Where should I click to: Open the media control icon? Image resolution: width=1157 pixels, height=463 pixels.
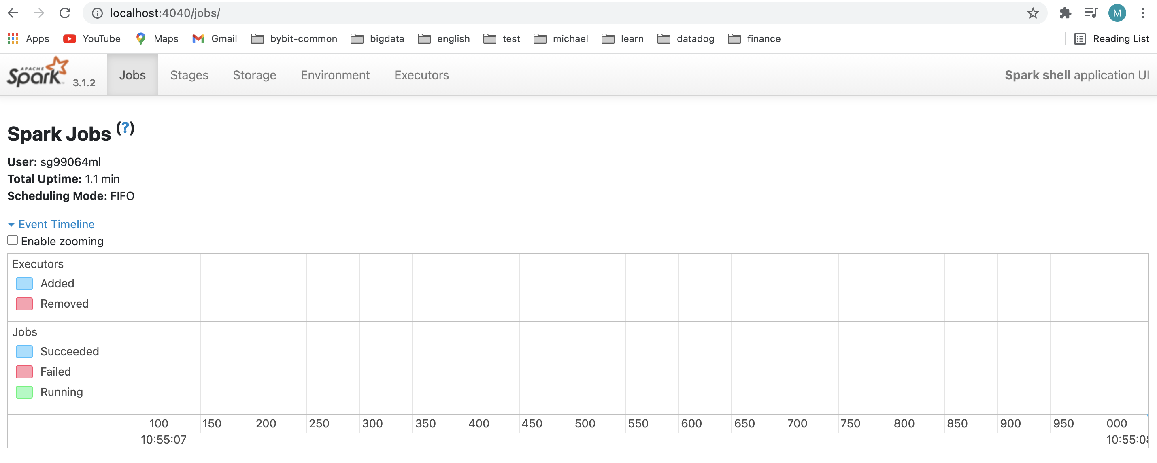1091,13
